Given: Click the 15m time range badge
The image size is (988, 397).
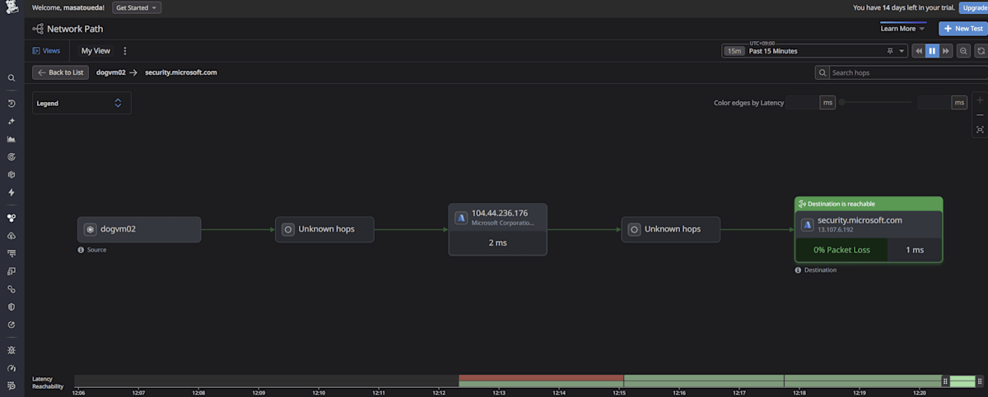Looking at the screenshot, I should click(x=734, y=51).
